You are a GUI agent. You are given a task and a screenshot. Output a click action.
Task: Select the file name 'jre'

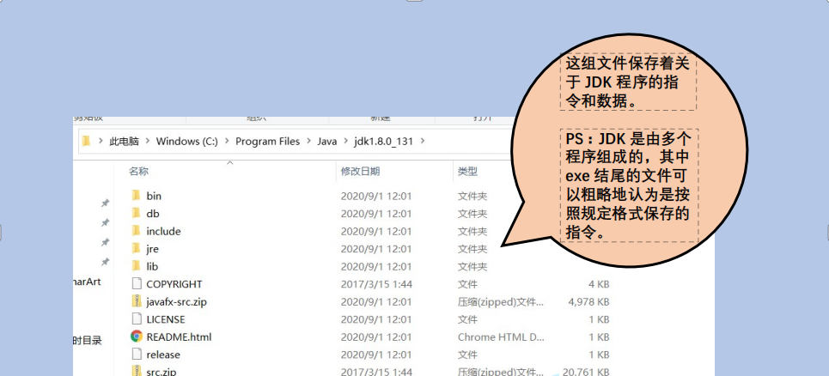152,249
